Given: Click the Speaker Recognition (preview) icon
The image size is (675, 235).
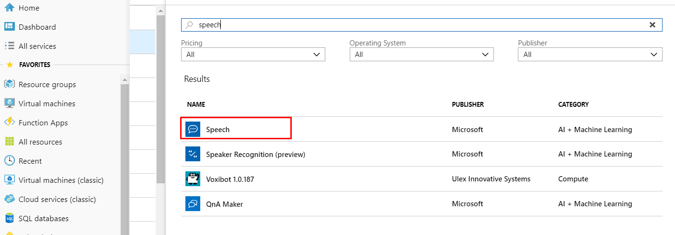Looking at the screenshot, I should pos(193,154).
